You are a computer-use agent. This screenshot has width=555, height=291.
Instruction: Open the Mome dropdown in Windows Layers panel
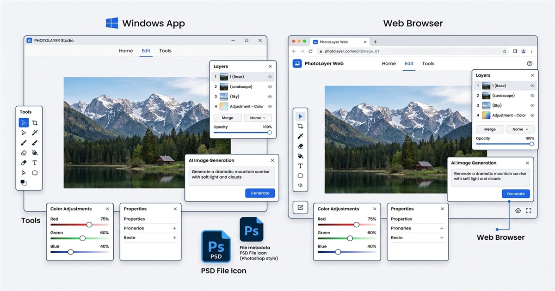click(x=258, y=118)
